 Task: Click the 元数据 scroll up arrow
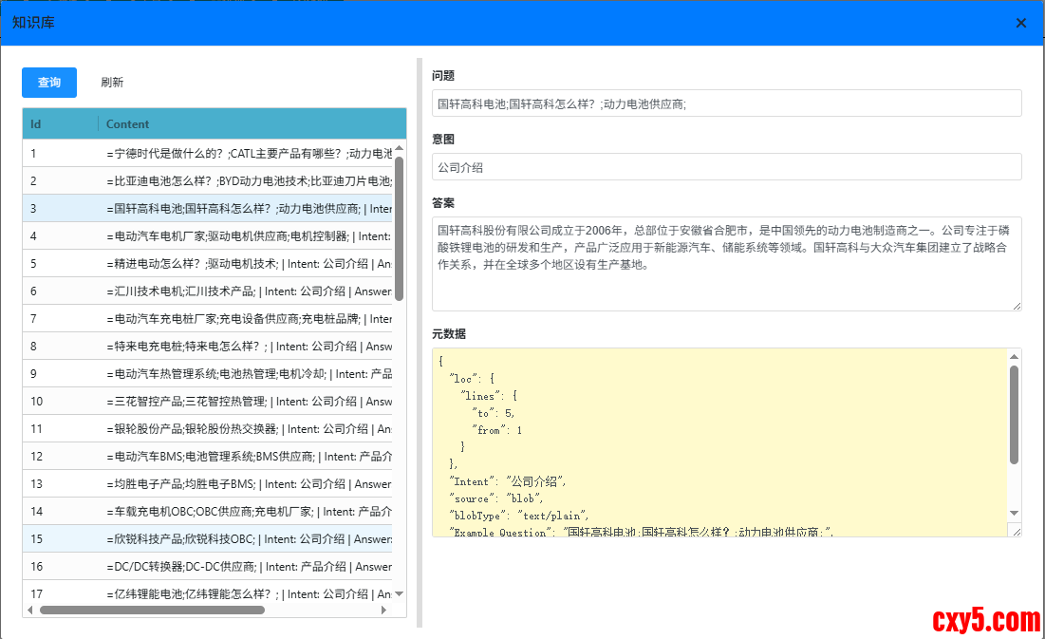tap(1014, 356)
